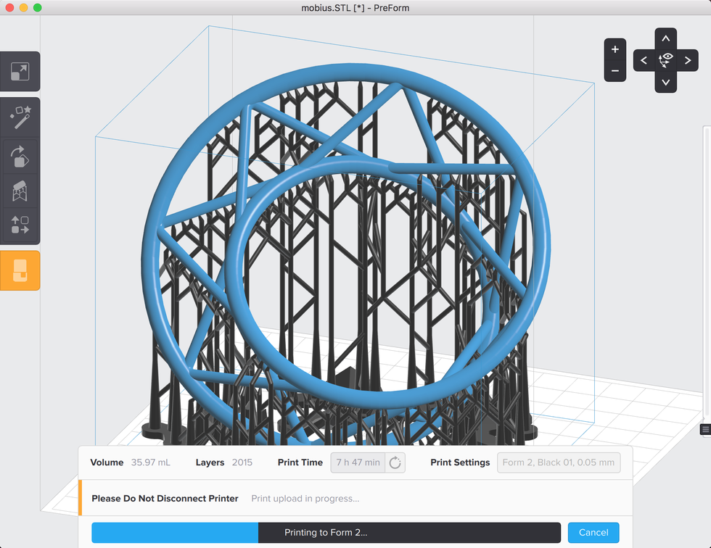This screenshot has height=548, width=711.
Task: Open the One-Click Print magic wand tool
Action: [20, 117]
